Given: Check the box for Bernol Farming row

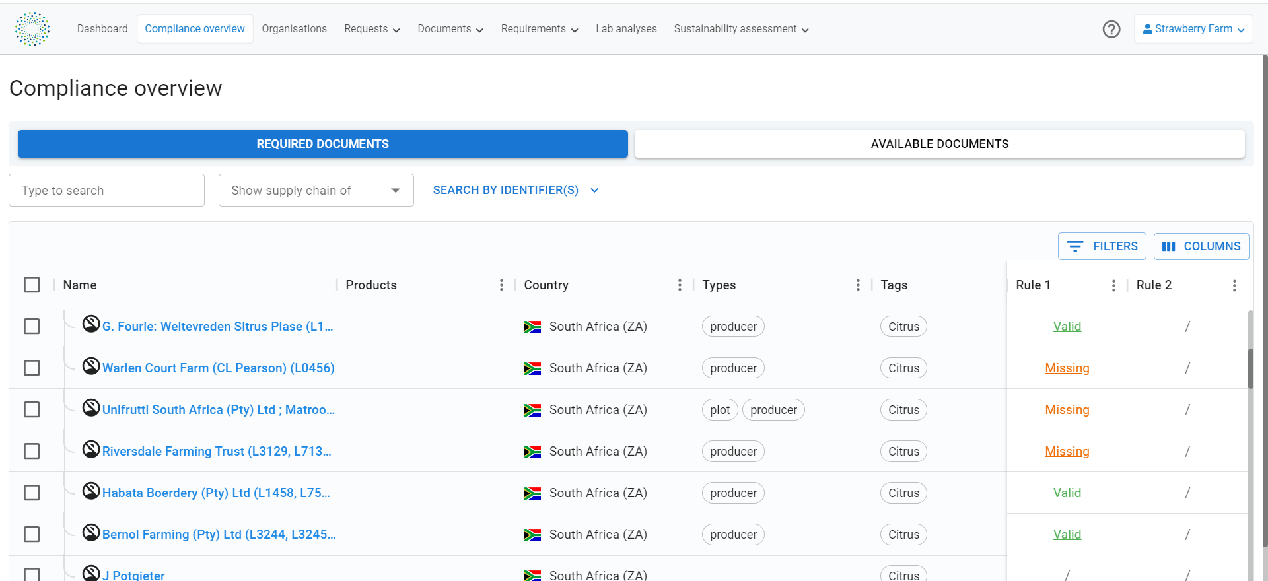Looking at the screenshot, I should [32, 534].
